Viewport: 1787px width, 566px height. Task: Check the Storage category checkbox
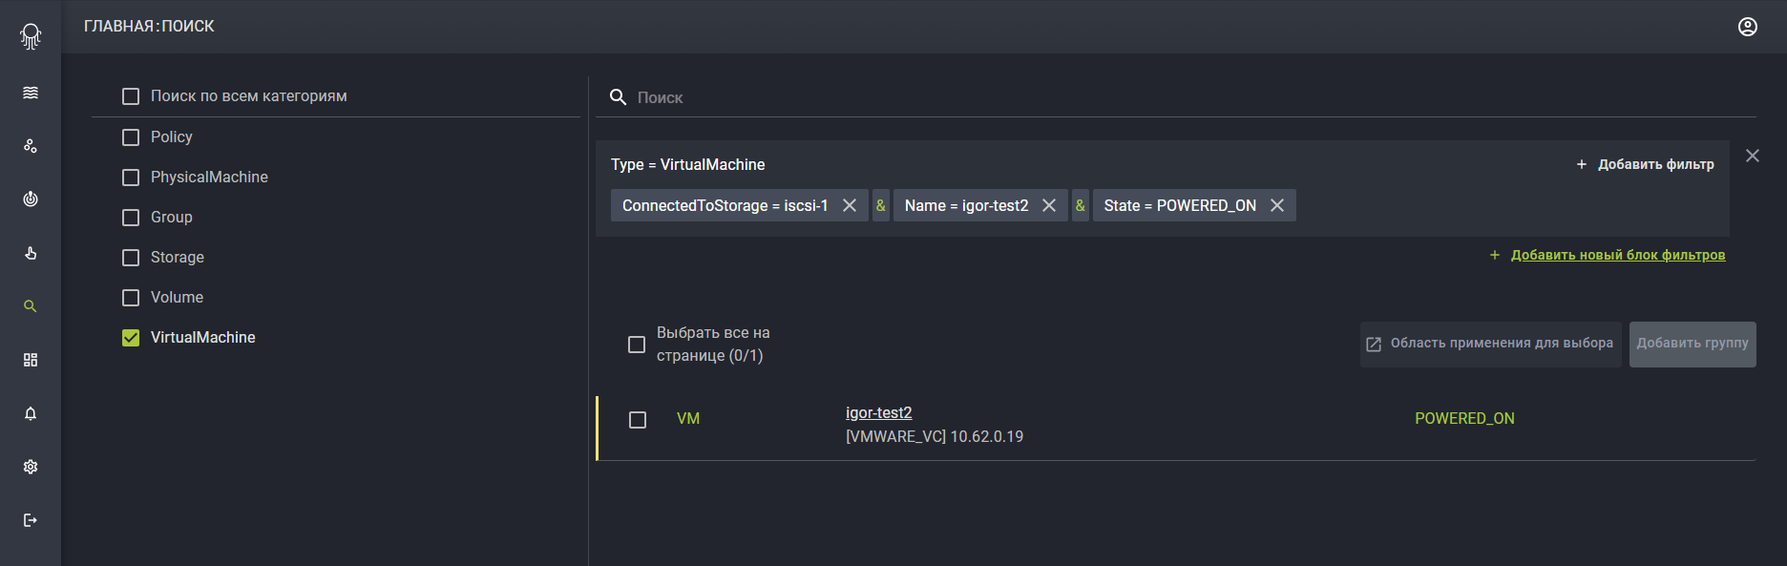tap(131, 258)
